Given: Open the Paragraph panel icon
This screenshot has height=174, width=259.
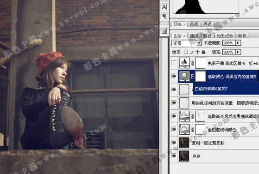Looking at the screenshot, I should pos(164,16).
